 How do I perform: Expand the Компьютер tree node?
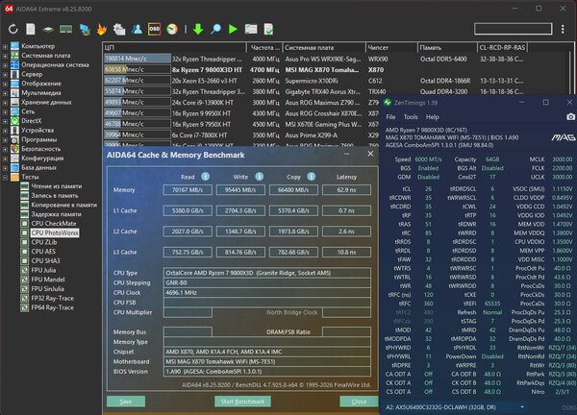pos(5,46)
